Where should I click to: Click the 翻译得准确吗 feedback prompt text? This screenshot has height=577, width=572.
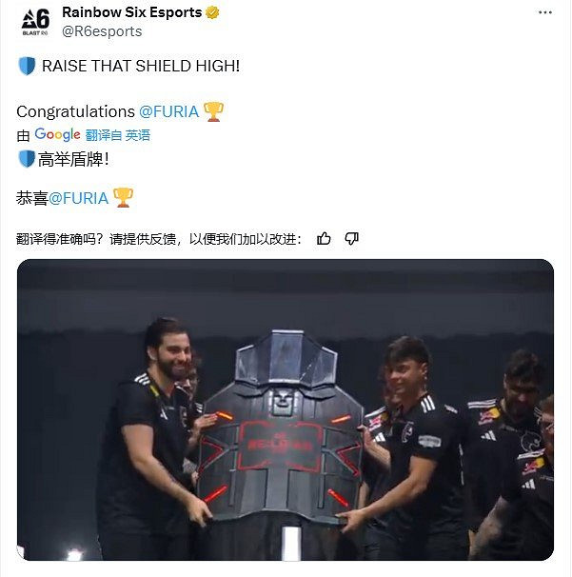click(x=159, y=239)
